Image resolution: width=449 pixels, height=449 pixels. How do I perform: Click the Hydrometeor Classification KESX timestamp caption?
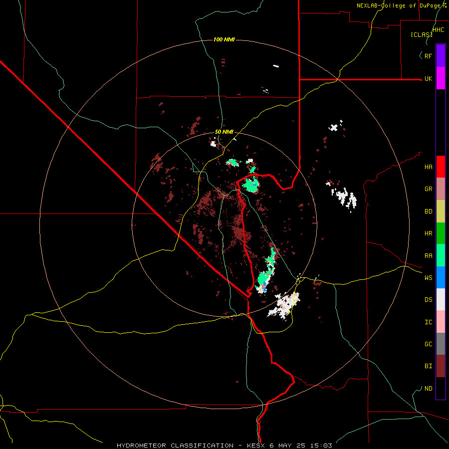coord(224,446)
